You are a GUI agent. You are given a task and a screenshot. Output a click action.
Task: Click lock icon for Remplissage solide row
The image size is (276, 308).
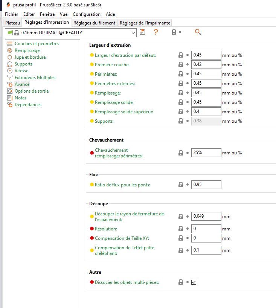point(181,102)
